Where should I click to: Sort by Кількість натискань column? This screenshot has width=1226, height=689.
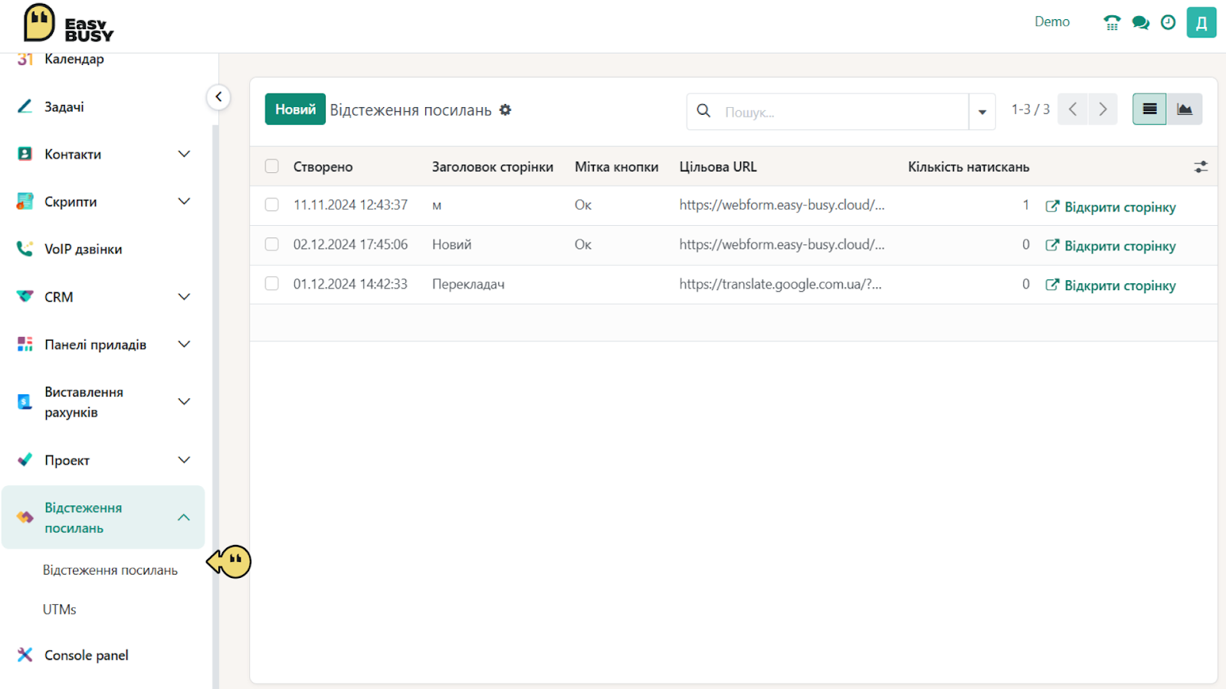pyautogui.click(x=969, y=167)
